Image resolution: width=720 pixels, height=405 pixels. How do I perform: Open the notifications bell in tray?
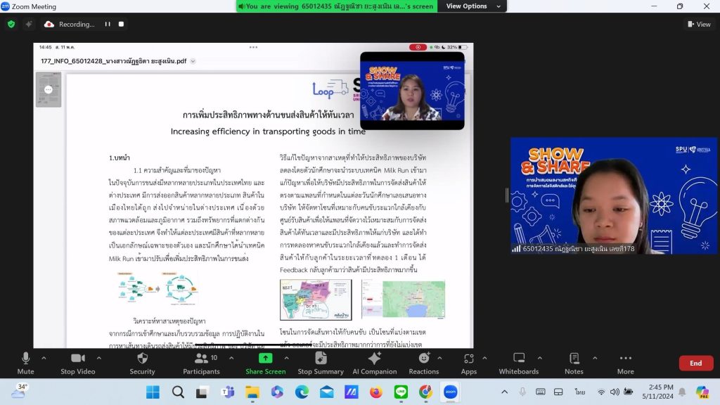click(682, 392)
